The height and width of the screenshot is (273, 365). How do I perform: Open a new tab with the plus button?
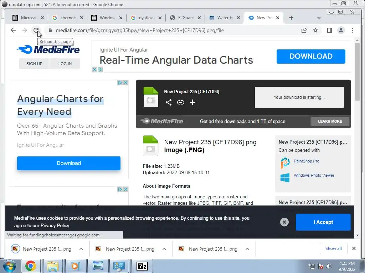291,18
